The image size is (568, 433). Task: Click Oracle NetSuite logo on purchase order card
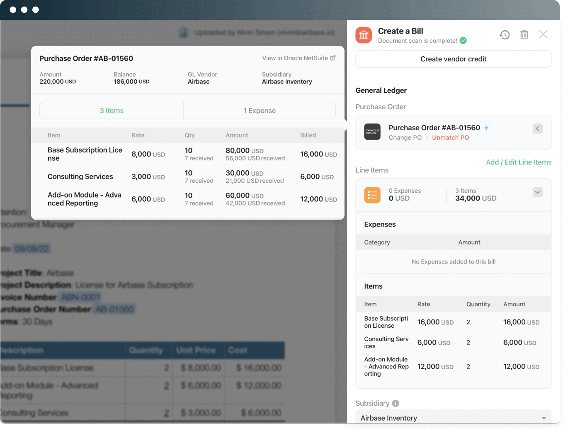372,132
